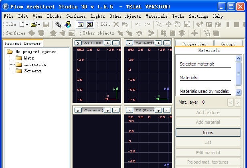Viewport: 247px width, 168px height.
Task: Select the Maps folder in Project Browser
Action: (x=29, y=58)
